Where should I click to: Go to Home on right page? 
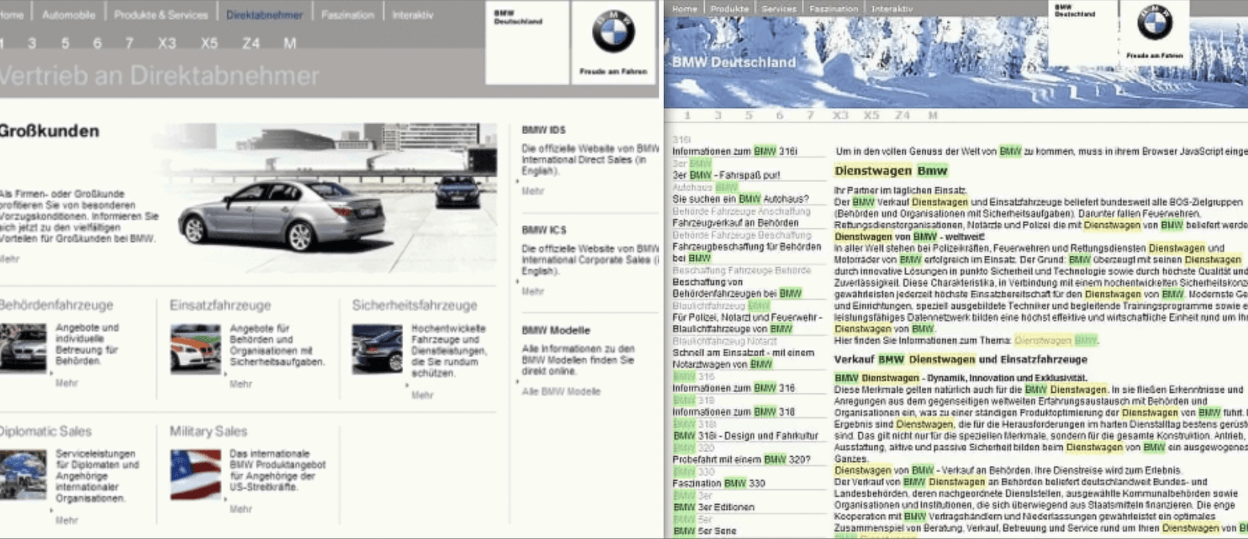[x=685, y=8]
